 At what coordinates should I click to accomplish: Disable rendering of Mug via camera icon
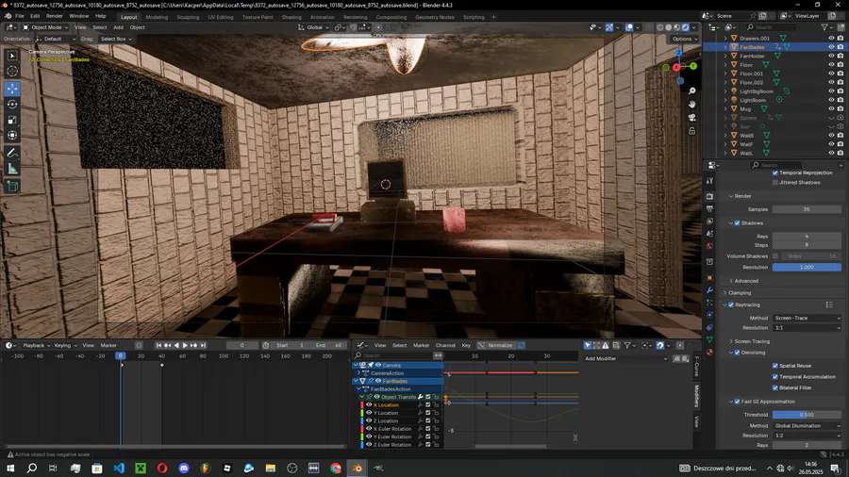[x=841, y=108]
